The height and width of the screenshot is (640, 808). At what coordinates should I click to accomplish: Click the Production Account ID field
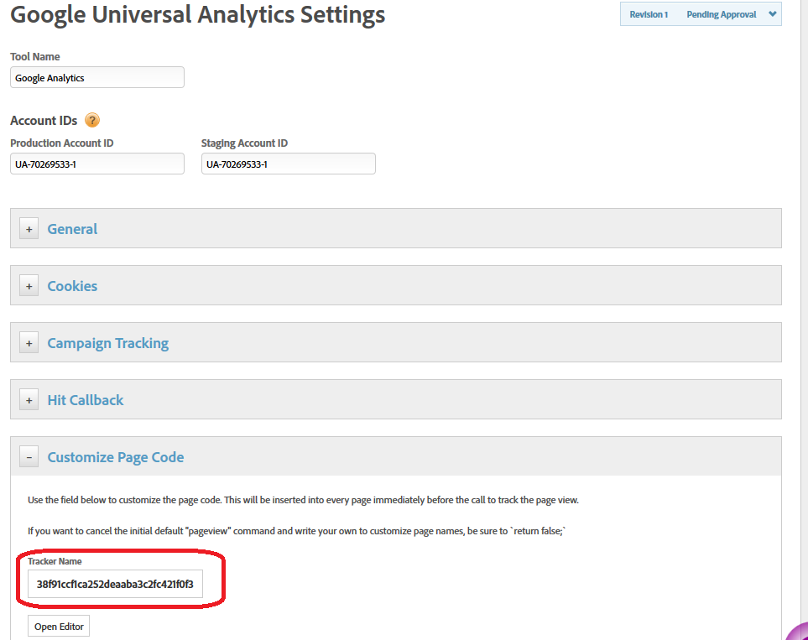97,164
